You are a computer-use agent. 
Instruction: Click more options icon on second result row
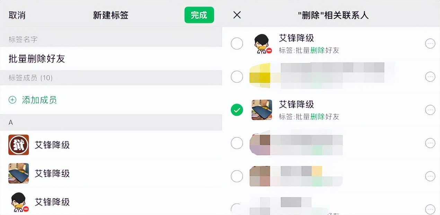pyautogui.click(x=430, y=77)
